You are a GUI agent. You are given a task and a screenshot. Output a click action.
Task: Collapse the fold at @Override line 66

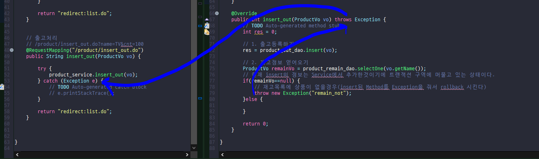[217, 13]
